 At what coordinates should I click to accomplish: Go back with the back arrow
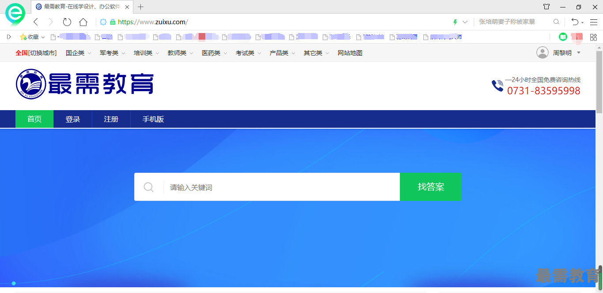[36, 22]
